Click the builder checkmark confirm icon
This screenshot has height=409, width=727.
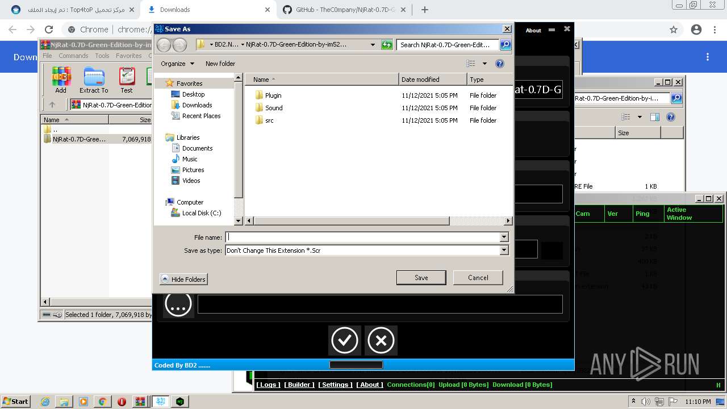tap(344, 340)
